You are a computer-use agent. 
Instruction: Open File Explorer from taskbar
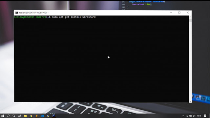pyautogui.click(x=25, y=116)
